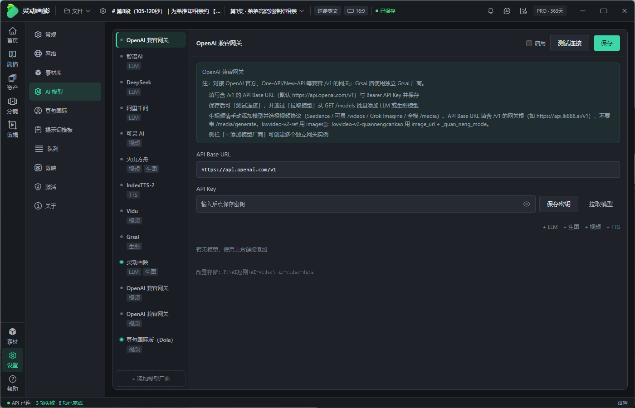
Task: Select the 智谱AI provider
Action: tap(151, 61)
